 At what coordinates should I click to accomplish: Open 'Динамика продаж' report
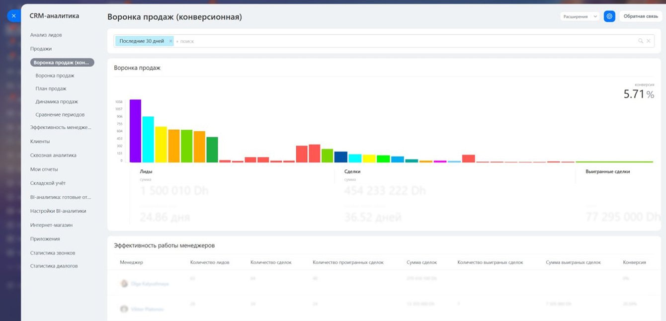click(x=57, y=101)
